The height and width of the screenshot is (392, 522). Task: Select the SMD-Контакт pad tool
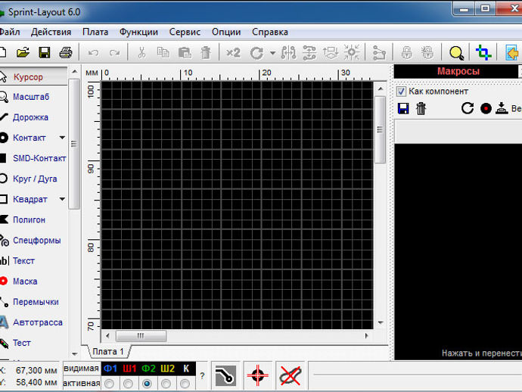coord(39,158)
